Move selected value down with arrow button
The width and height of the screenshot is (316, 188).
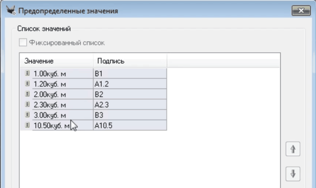click(293, 173)
